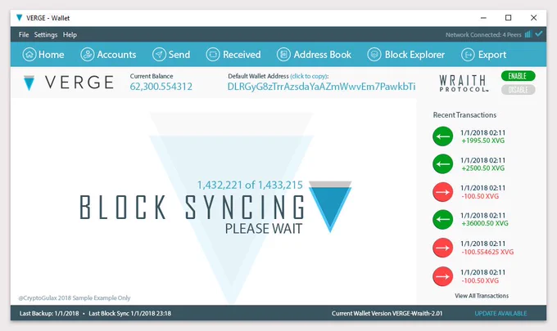Screen dimensions: 557x331
Task: Click 'Current Wallet Version VERGE-Wraith-2.01' text
Action: 387,314
